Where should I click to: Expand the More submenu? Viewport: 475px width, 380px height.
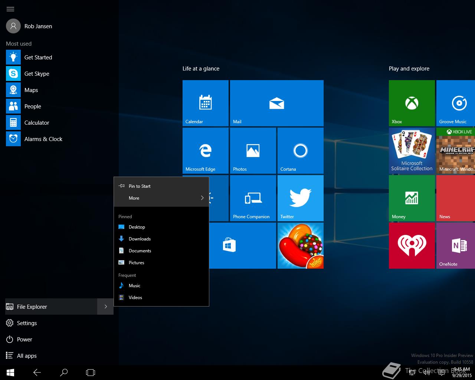pyautogui.click(x=161, y=198)
